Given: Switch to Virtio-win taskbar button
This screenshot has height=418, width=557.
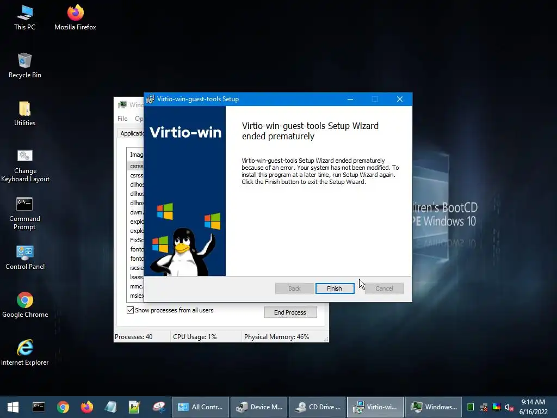Looking at the screenshot, I should pyautogui.click(x=375, y=407).
